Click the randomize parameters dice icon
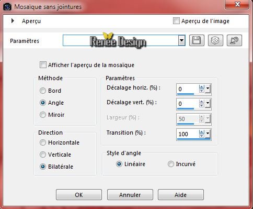Viewport: 253px width, 209px height. pos(215,40)
